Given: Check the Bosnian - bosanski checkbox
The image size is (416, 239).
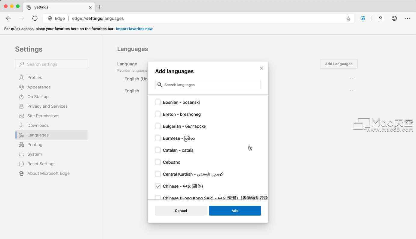Looking at the screenshot, I should pos(158,102).
